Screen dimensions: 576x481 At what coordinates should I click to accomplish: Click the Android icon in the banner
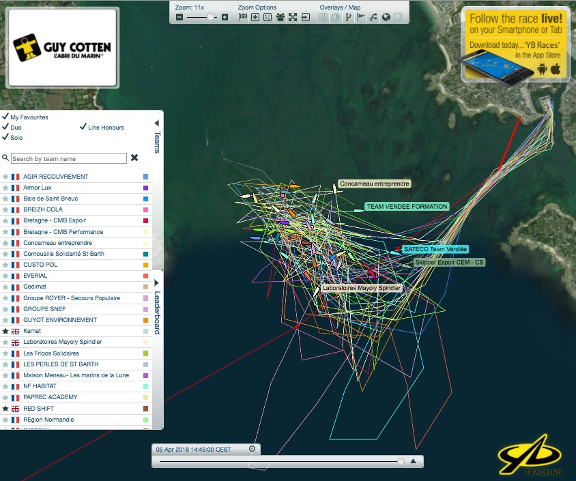[x=542, y=69]
